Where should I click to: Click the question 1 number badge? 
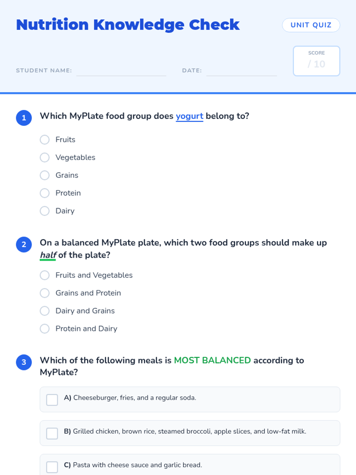24,118
